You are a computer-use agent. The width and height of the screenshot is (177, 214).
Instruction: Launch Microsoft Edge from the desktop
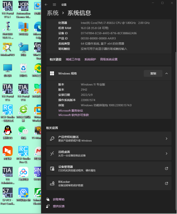37,30
